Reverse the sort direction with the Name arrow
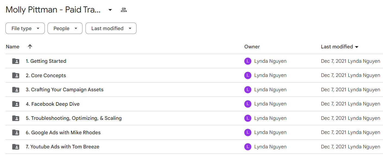 (x=30, y=46)
